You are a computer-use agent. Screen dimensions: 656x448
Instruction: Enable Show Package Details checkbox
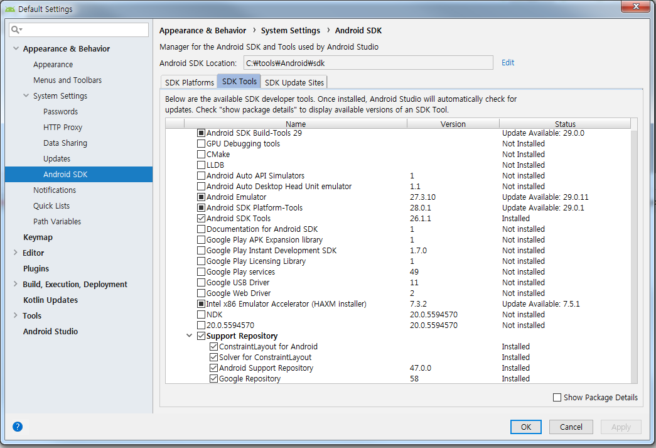tap(557, 397)
